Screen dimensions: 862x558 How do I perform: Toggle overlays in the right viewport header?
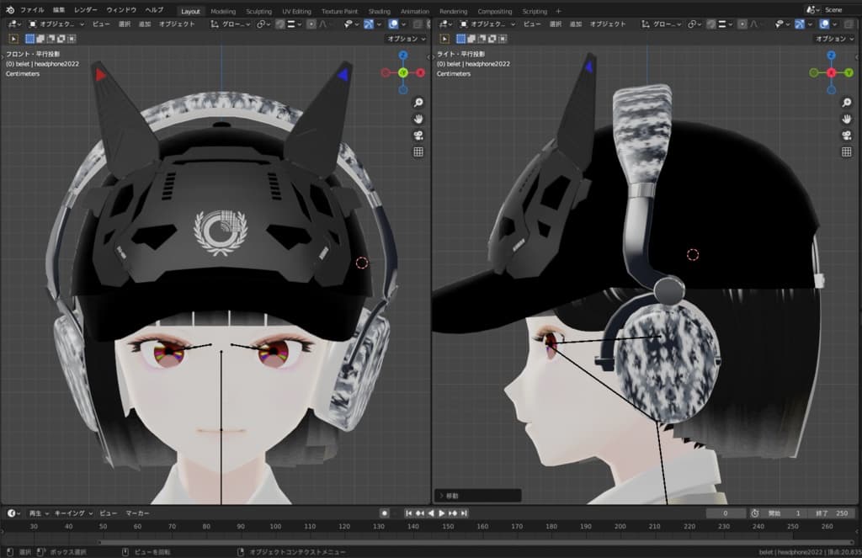(824, 24)
